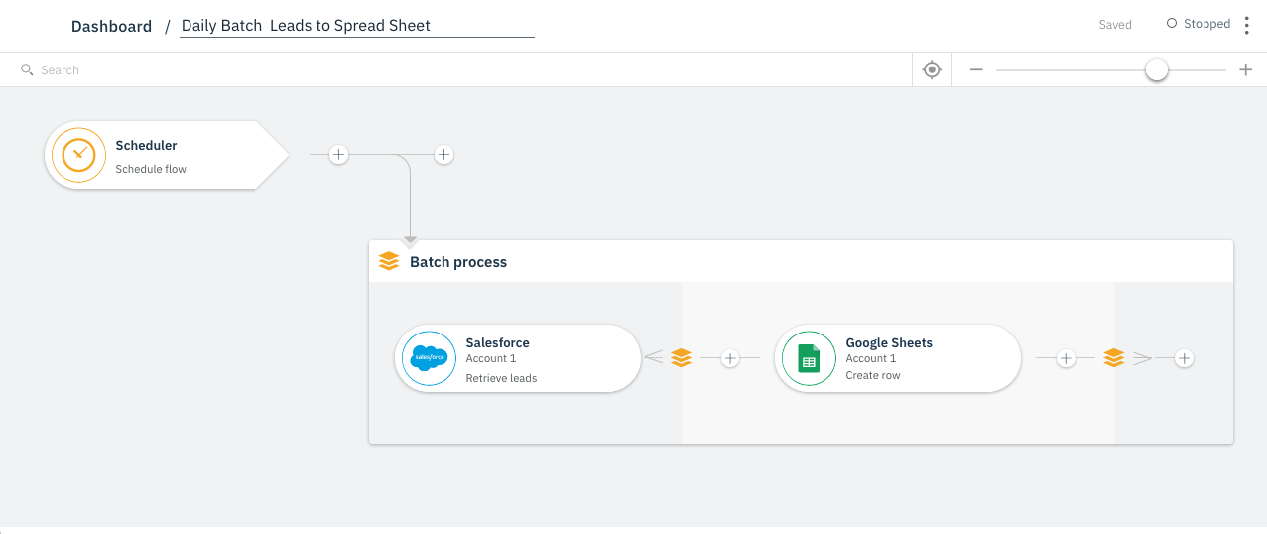Add step right after the Scheduler
The height and width of the screenshot is (534, 1267).
click(338, 155)
